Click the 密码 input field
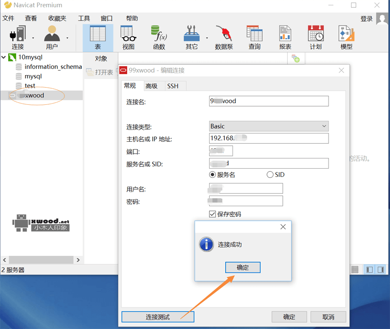 (x=246, y=201)
